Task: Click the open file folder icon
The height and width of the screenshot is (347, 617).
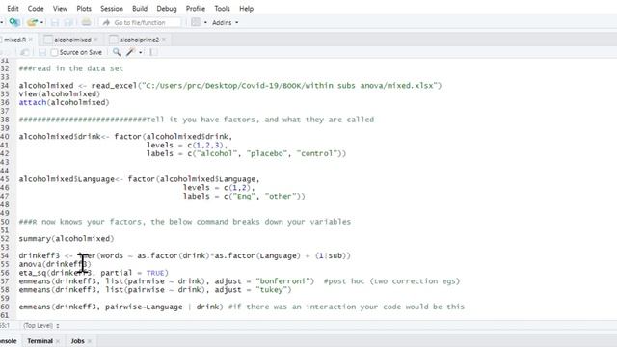Action: [x=32, y=22]
